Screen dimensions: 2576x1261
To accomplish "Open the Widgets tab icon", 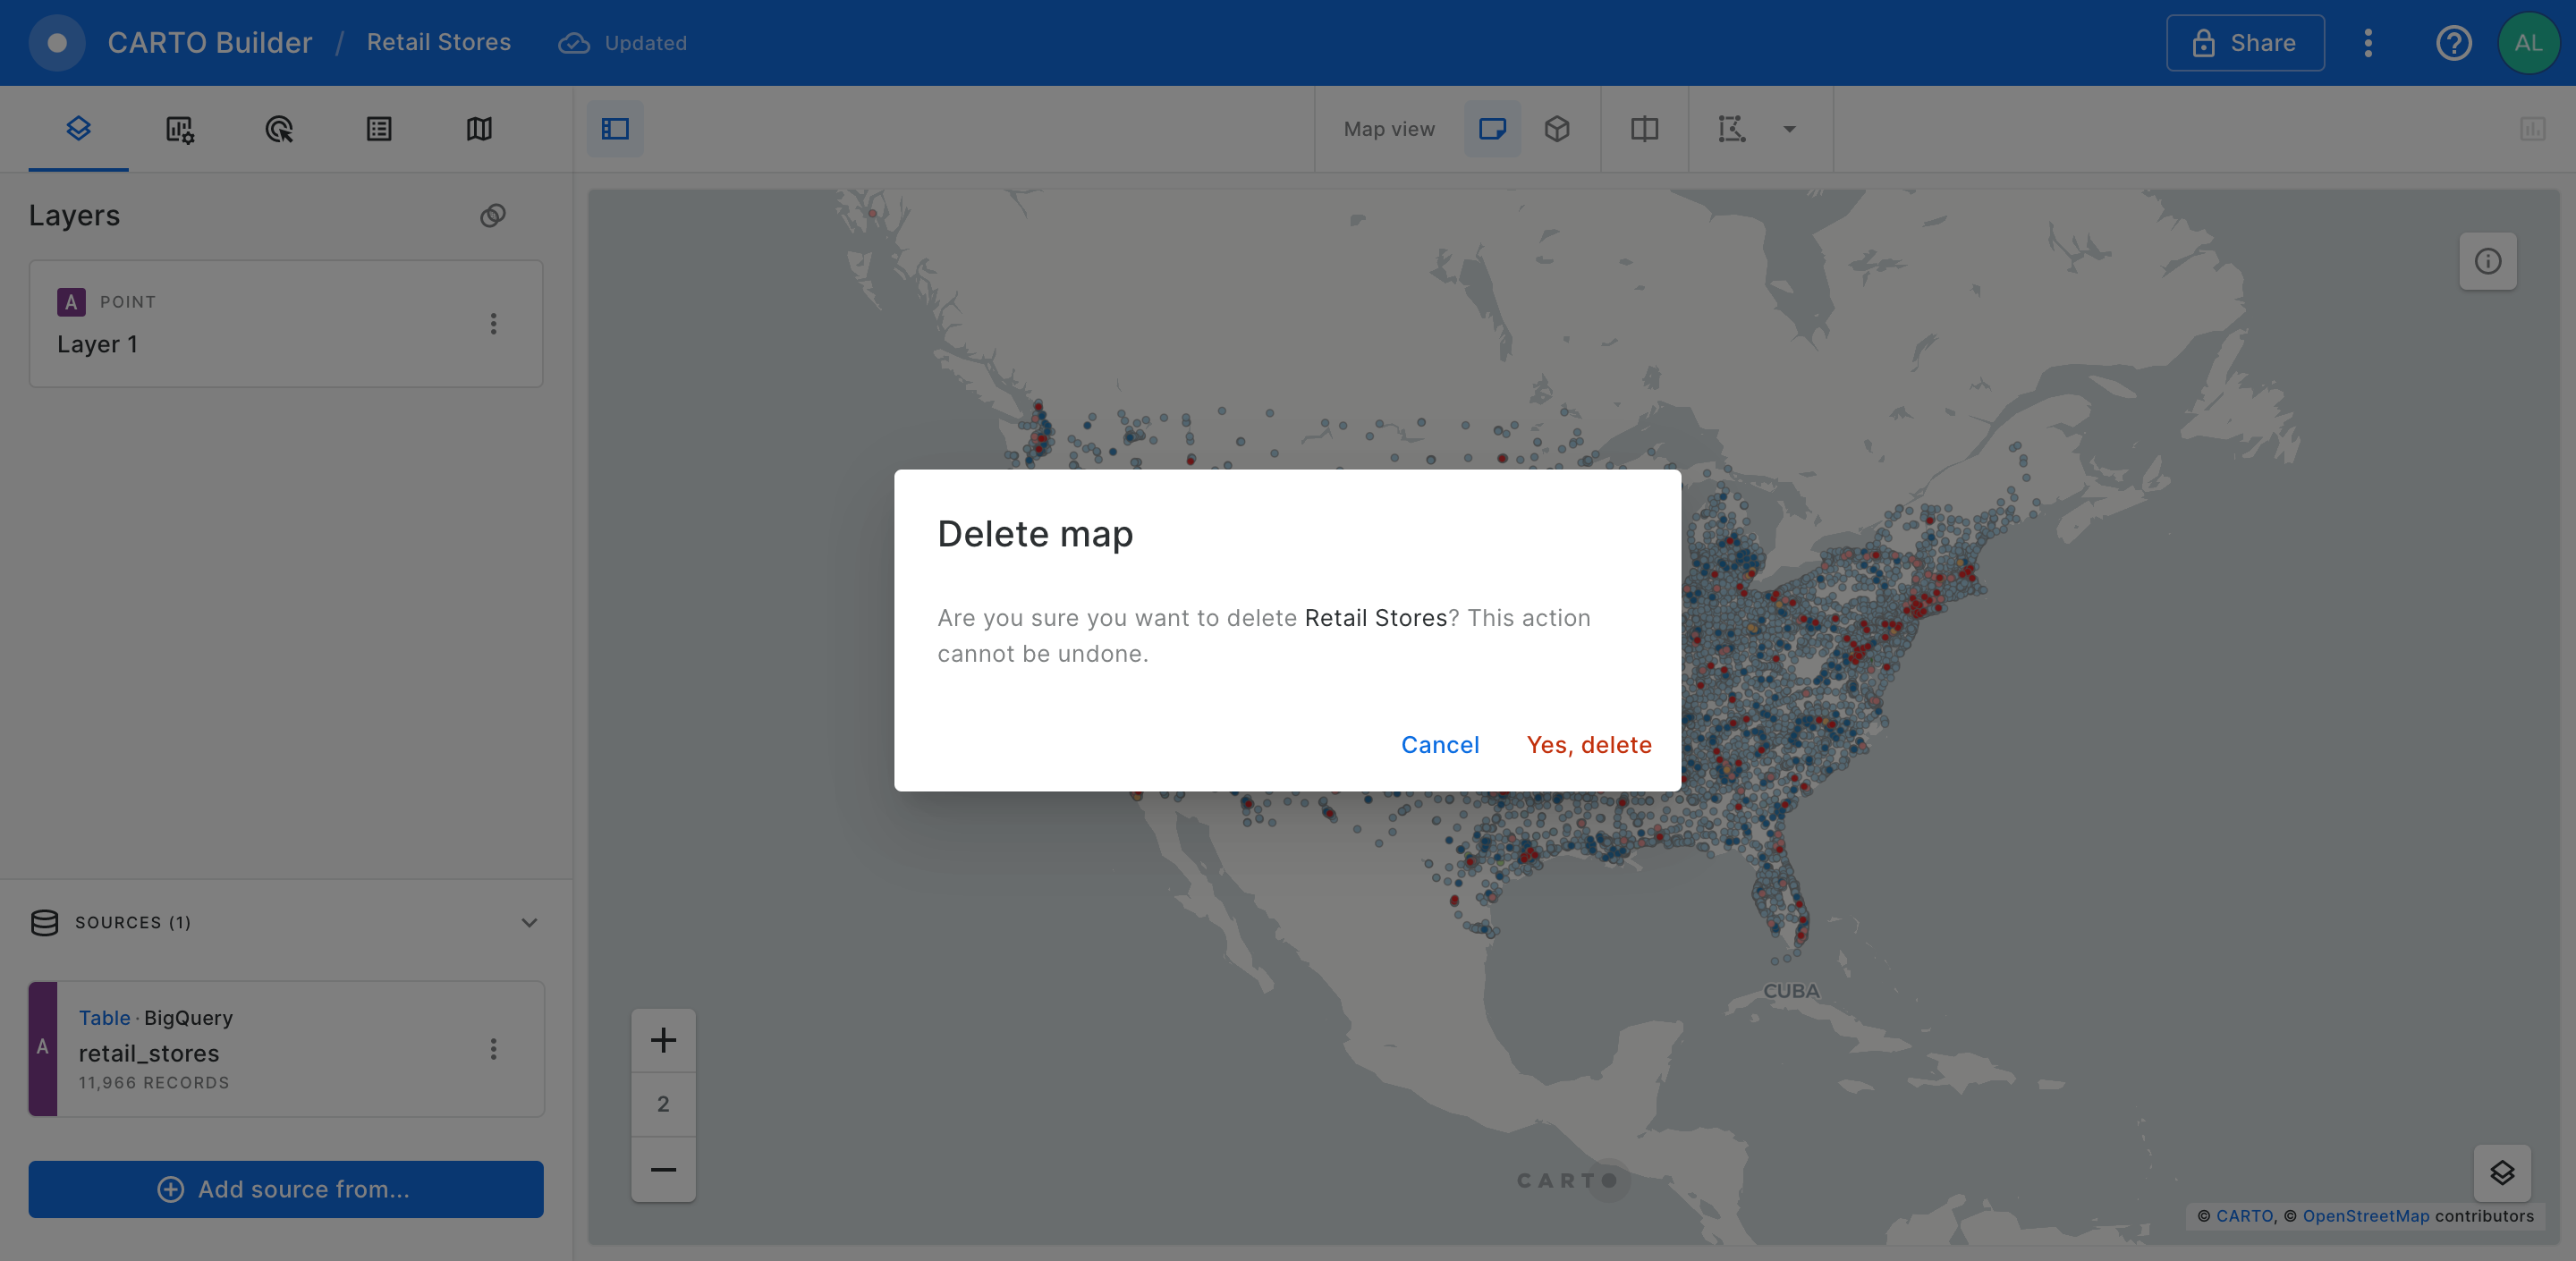I will click(179, 129).
